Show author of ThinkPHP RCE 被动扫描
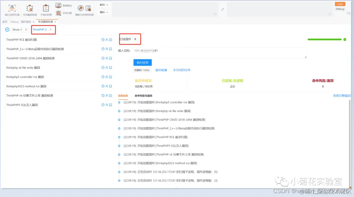The image size is (354, 197). [107, 40]
